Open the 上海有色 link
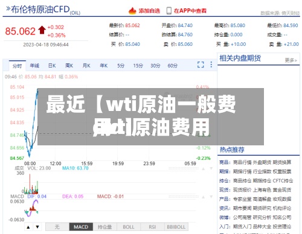The width and height of the screenshot is (302, 234). [262, 190]
